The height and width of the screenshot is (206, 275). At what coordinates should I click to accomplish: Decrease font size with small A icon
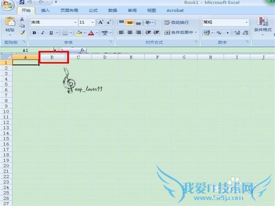pos(109,23)
